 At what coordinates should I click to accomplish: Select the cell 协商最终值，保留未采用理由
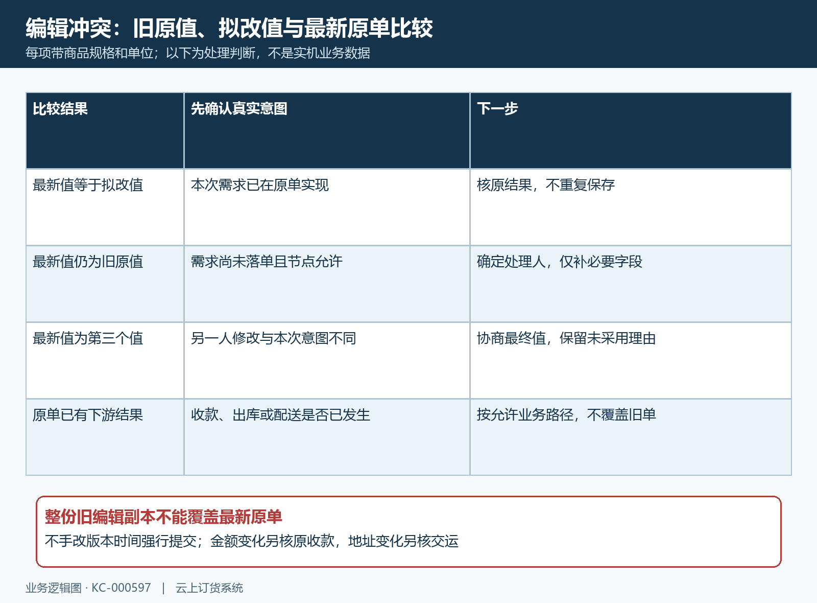631,360
